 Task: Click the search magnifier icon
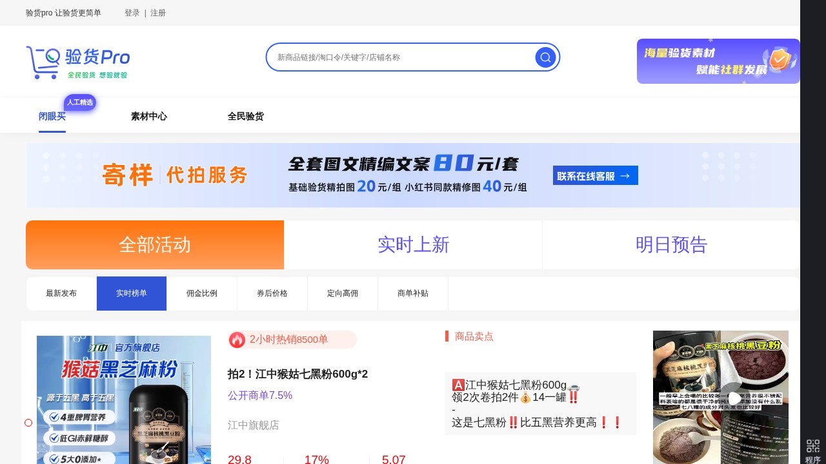click(x=545, y=57)
